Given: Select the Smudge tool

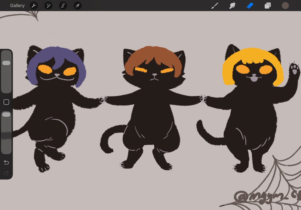Looking at the screenshot, I should pos(232,6).
